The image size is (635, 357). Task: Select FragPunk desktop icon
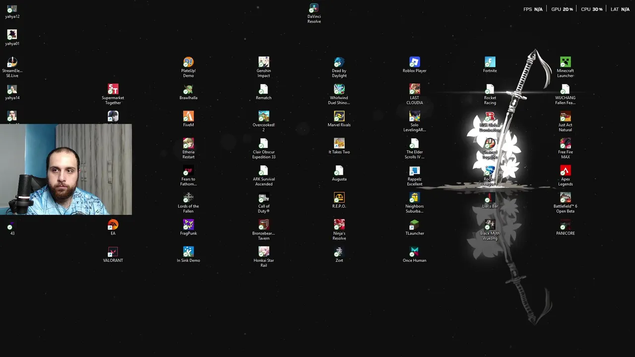pyautogui.click(x=189, y=228)
